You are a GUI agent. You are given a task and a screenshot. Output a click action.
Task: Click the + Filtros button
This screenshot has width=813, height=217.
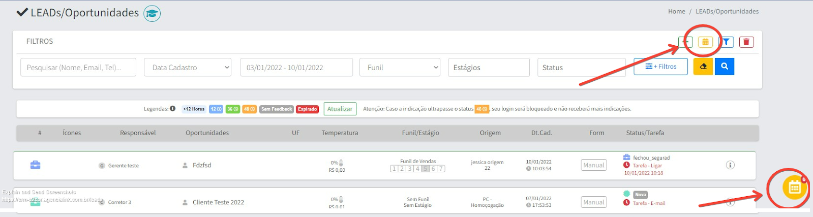pyautogui.click(x=660, y=67)
